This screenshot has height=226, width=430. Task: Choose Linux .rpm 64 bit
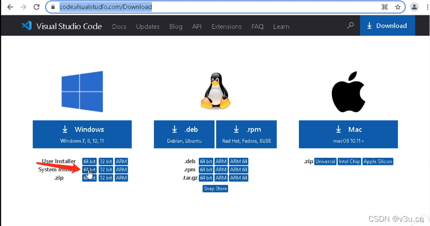pos(206,170)
